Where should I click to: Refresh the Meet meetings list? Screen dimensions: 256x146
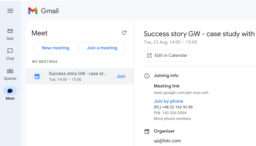[124, 33]
